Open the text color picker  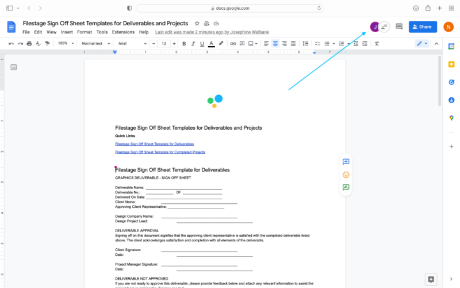pyautogui.click(x=211, y=44)
